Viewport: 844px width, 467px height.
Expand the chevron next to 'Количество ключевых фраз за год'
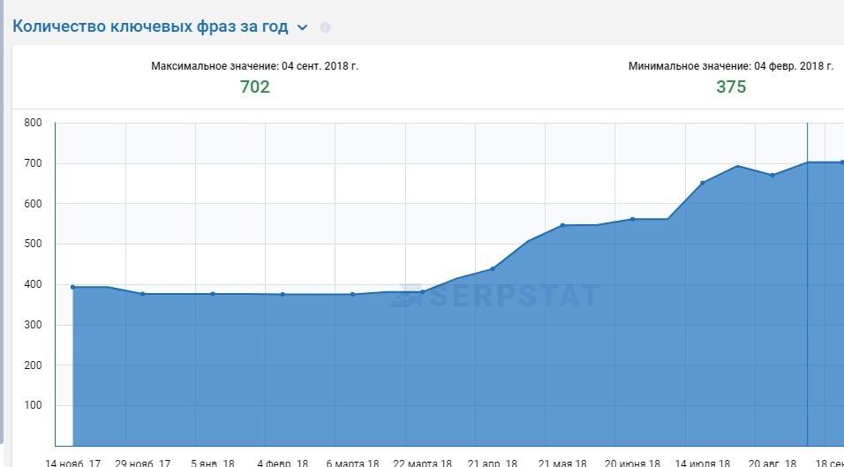coord(302,27)
